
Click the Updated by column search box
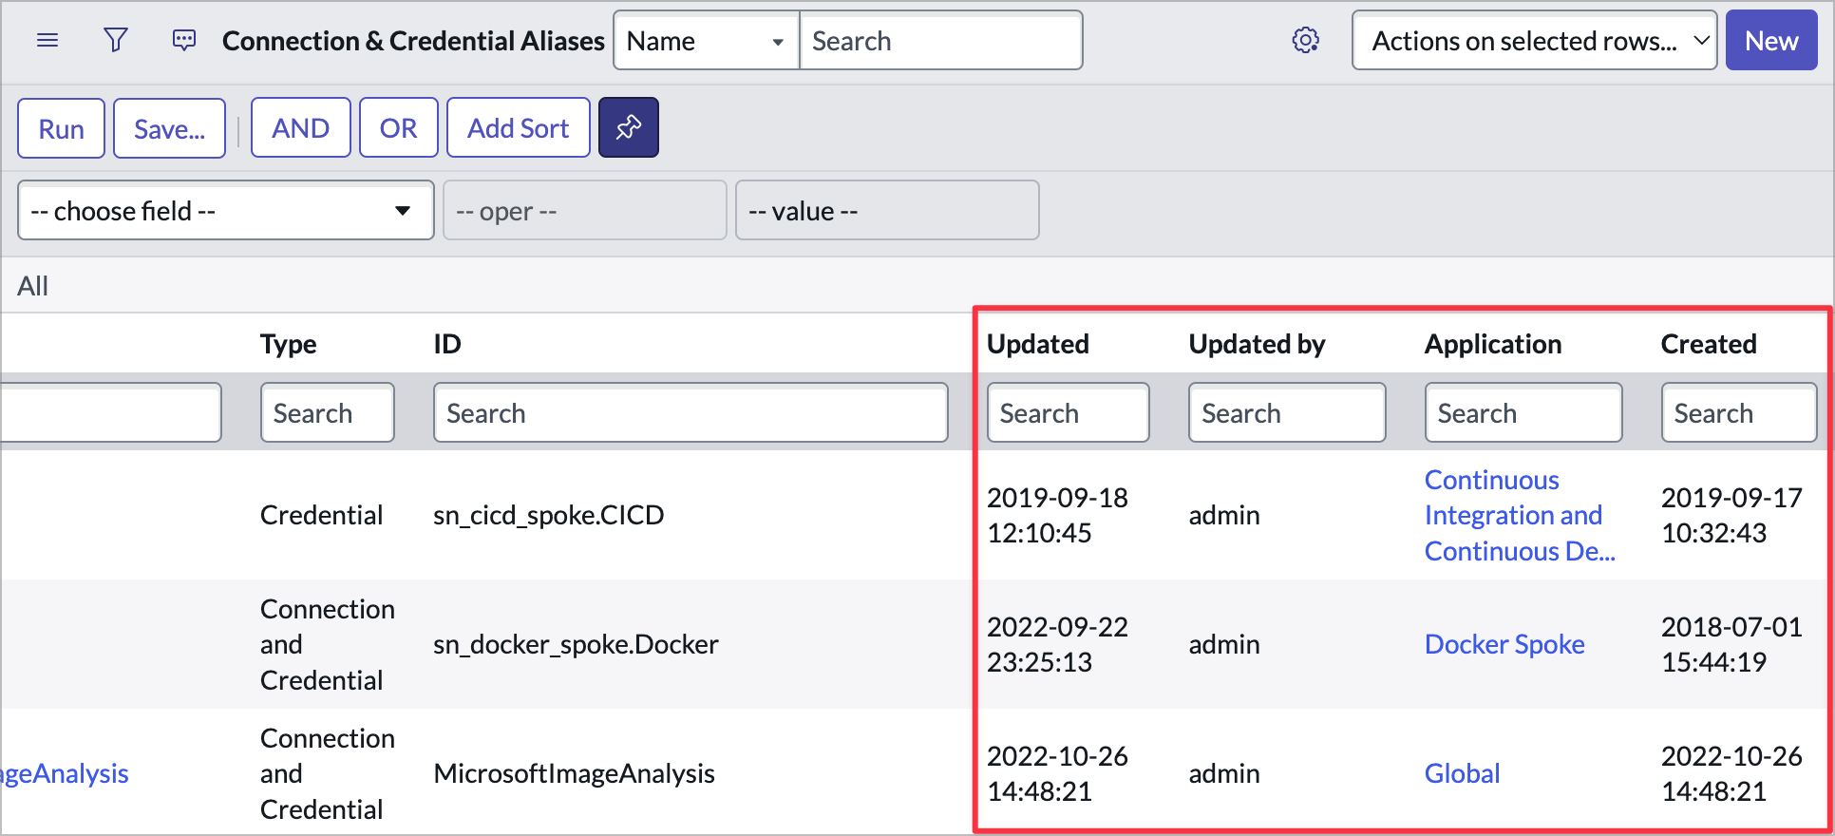tap(1286, 413)
